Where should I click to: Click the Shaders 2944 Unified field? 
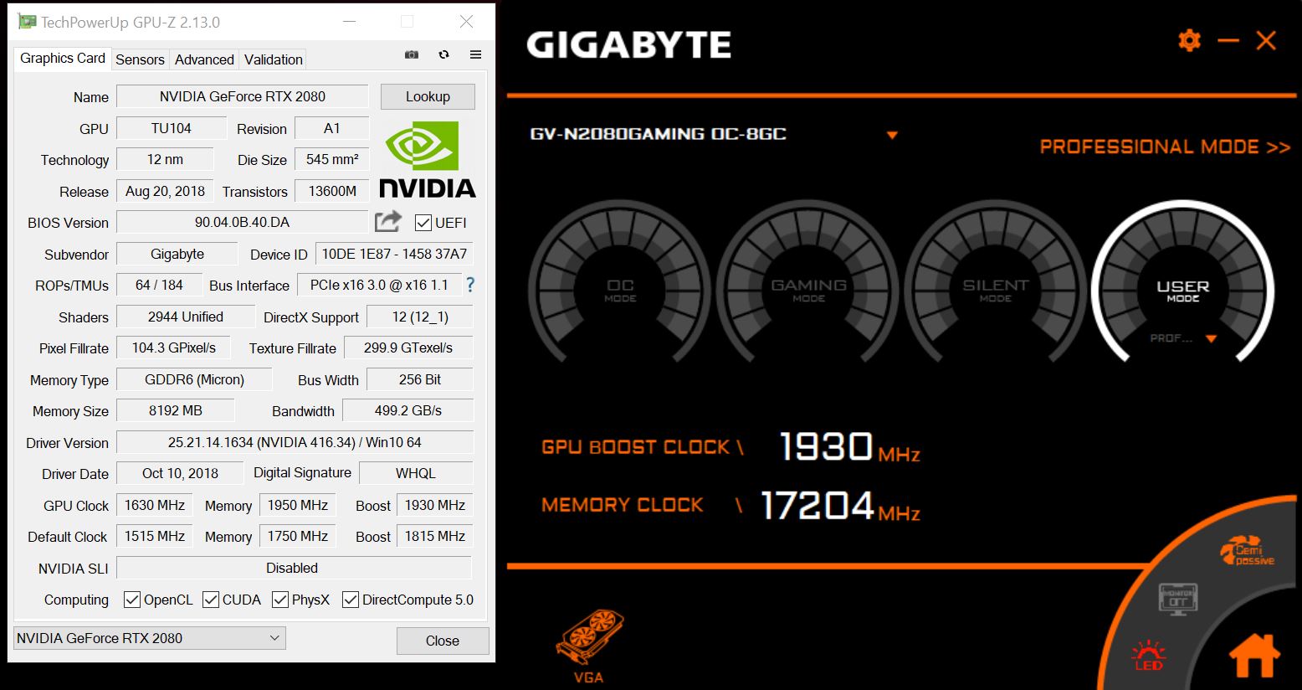pyautogui.click(x=186, y=317)
